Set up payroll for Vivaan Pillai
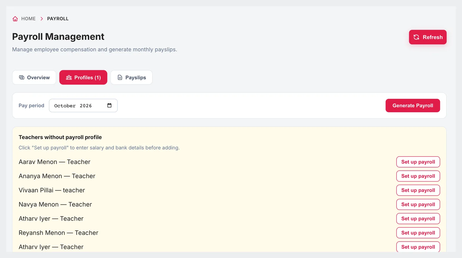Viewport: 462px width, 258px height. pos(418,190)
